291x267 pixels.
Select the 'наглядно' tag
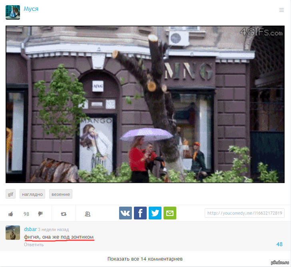31,194
